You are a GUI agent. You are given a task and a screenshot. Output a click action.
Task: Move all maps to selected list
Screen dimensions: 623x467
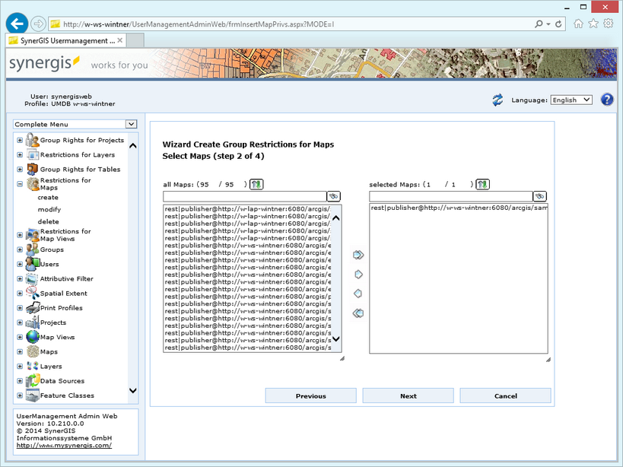pyautogui.click(x=358, y=255)
